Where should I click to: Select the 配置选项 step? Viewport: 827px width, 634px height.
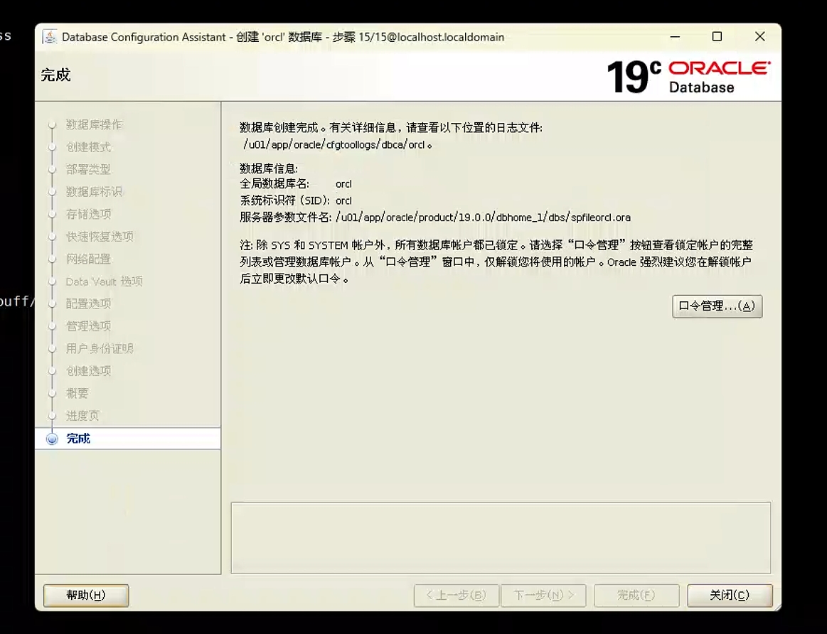click(89, 303)
